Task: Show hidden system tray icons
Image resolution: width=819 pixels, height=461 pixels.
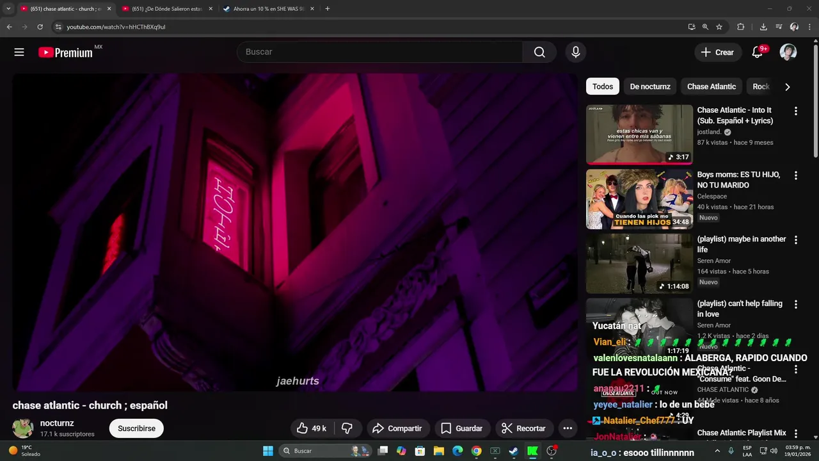Action: click(718, 451)
